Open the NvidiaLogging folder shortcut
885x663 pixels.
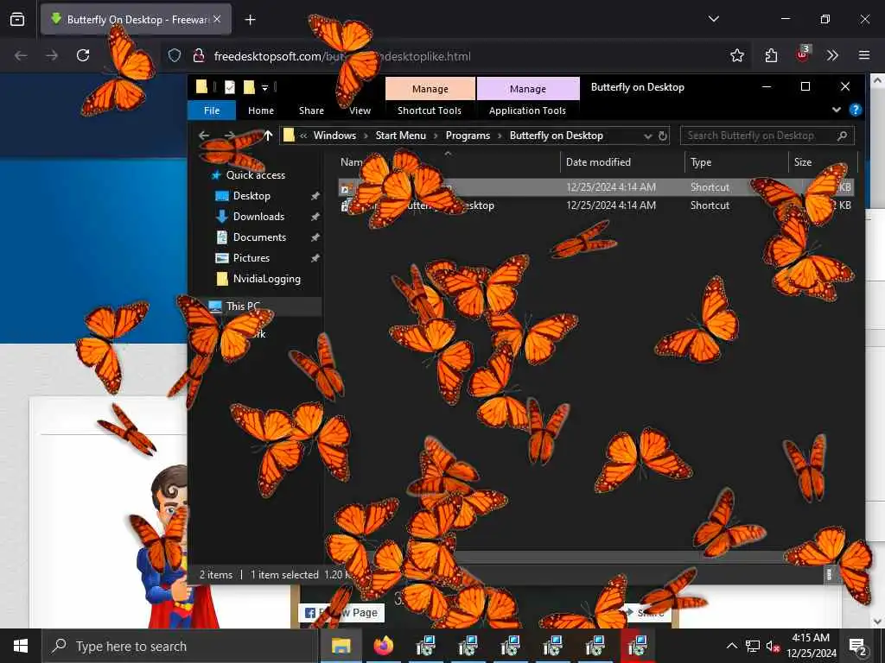point(266,279)
